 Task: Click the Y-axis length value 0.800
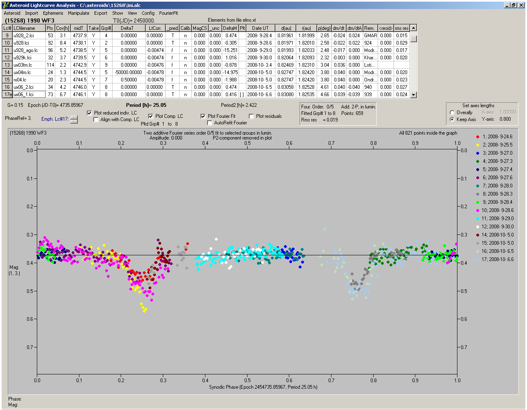click(x=505, y=119)
